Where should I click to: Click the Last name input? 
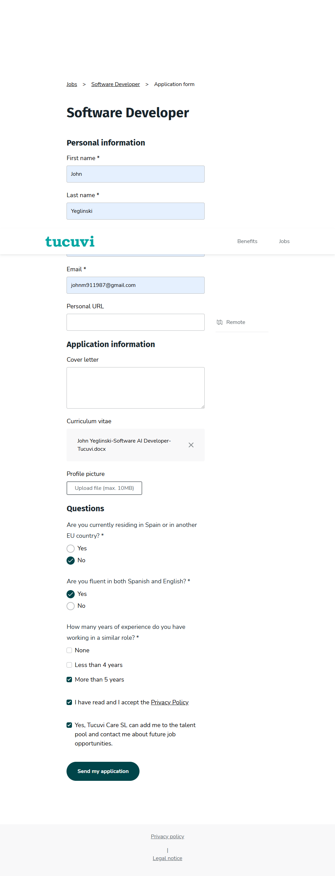click(x=135, y=211)
